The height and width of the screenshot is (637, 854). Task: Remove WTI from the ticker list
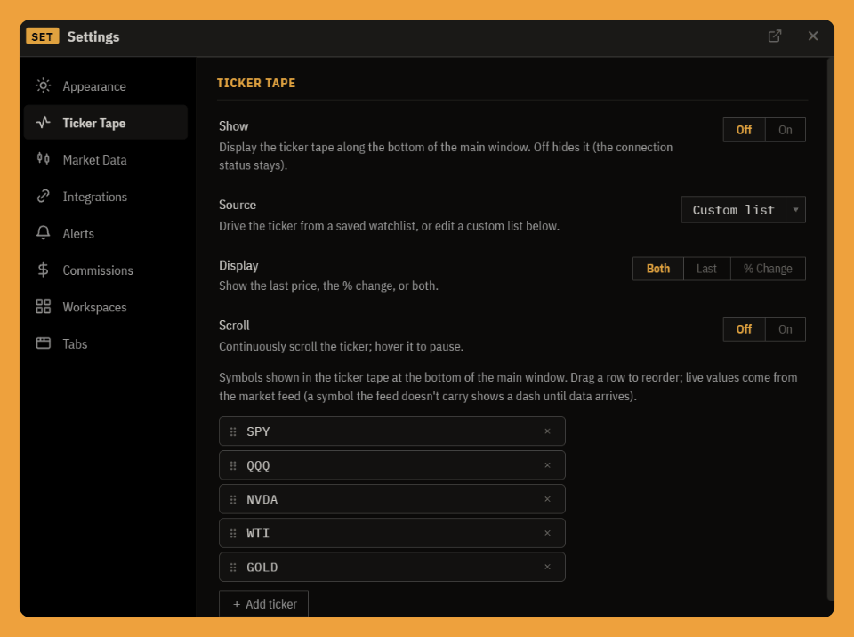coord(547,533)
